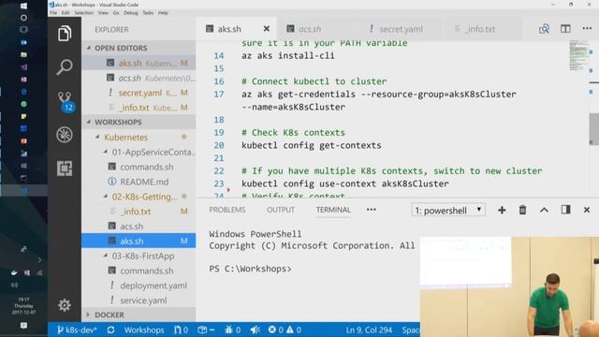599x337 pixels.
Task: Open service.yaml in file tree
Action: point(139,300)
